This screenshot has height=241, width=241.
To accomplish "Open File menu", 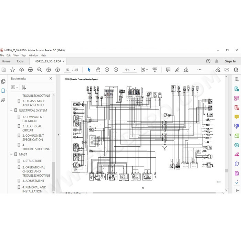I will tap(2, 55).
